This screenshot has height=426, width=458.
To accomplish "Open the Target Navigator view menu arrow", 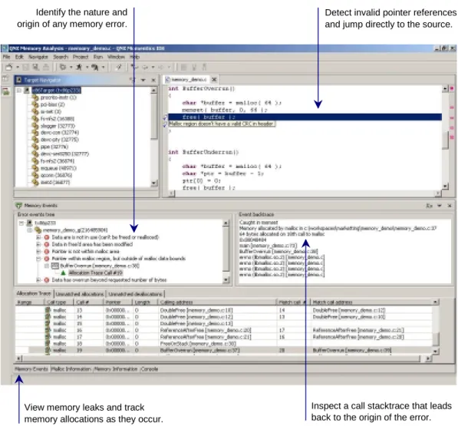I will [x=143, y=80].
